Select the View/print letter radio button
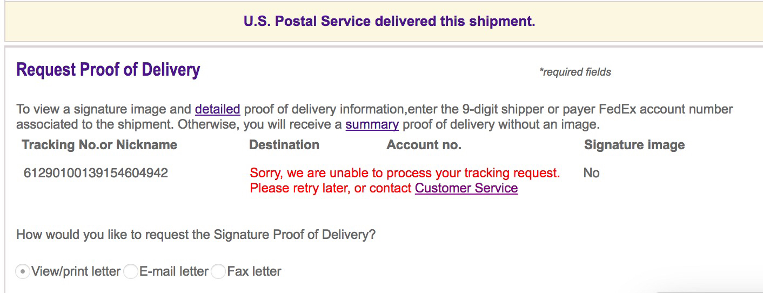763x293 pixels. pyautogui.click(x=22, y=271)
